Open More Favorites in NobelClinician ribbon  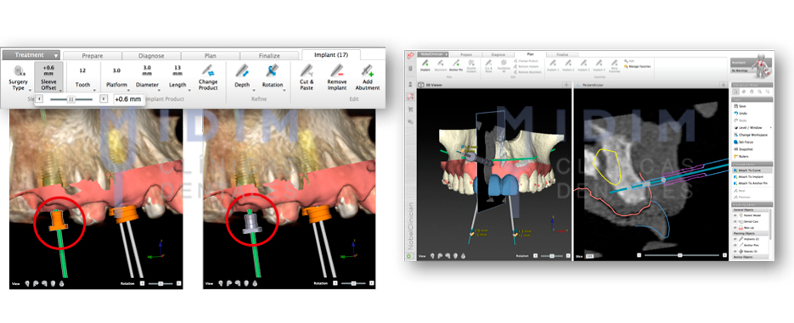pos(615,66)
